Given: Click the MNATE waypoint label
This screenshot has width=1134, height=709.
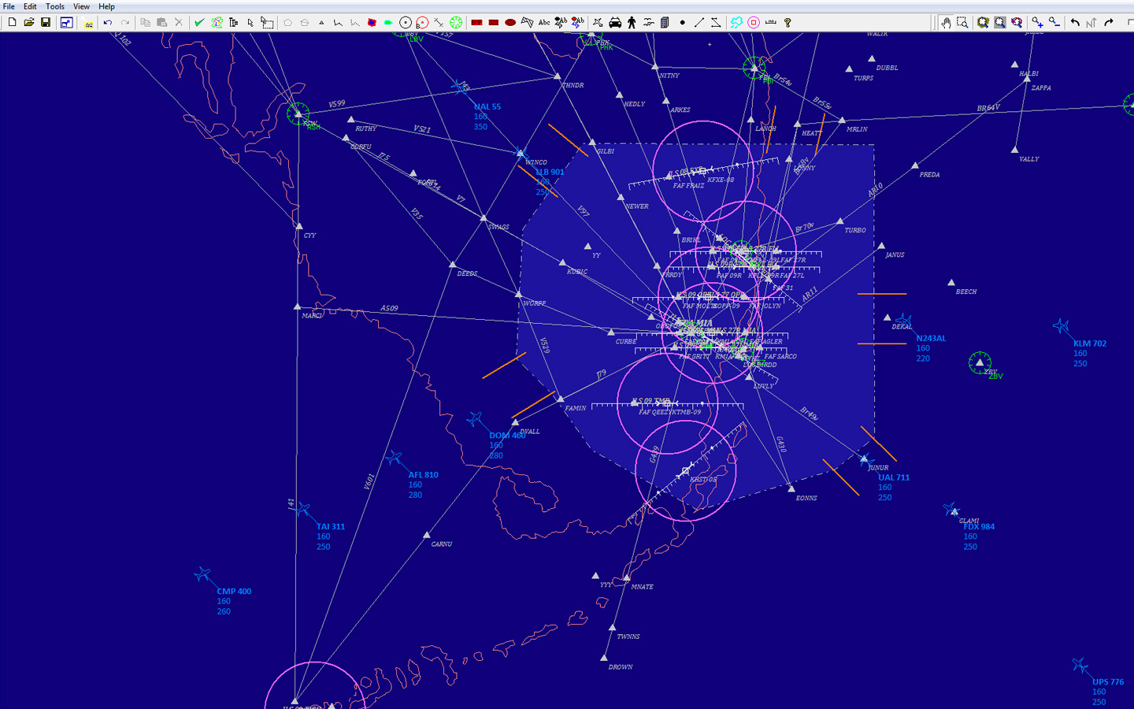Looking at the screenshot, I should [642, 587].
